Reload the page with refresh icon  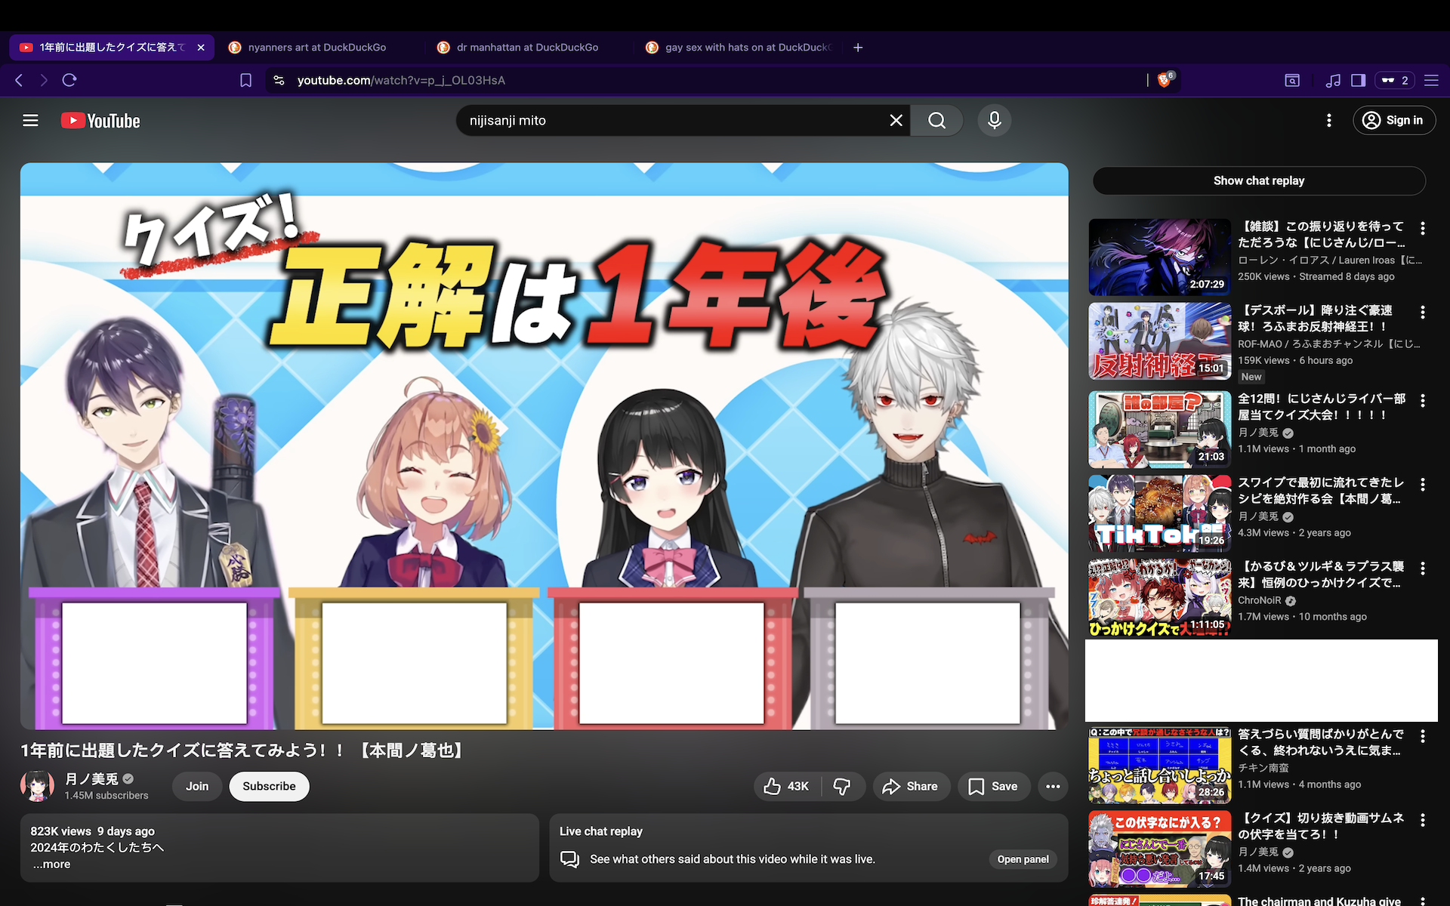tap(69, 80)
